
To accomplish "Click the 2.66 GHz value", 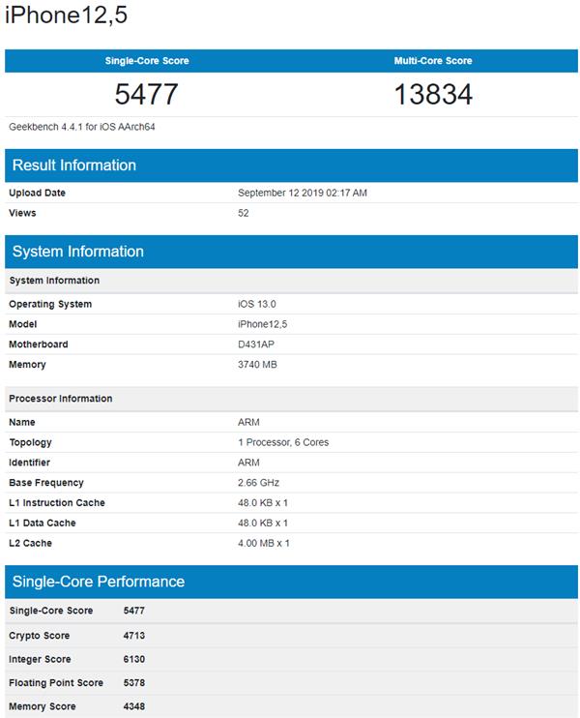I will [258, 483].
